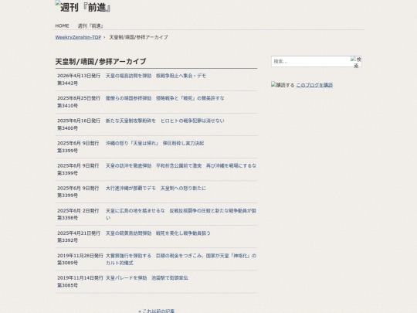
Task: Click issue number 第3400号
Action: point(67,128)
